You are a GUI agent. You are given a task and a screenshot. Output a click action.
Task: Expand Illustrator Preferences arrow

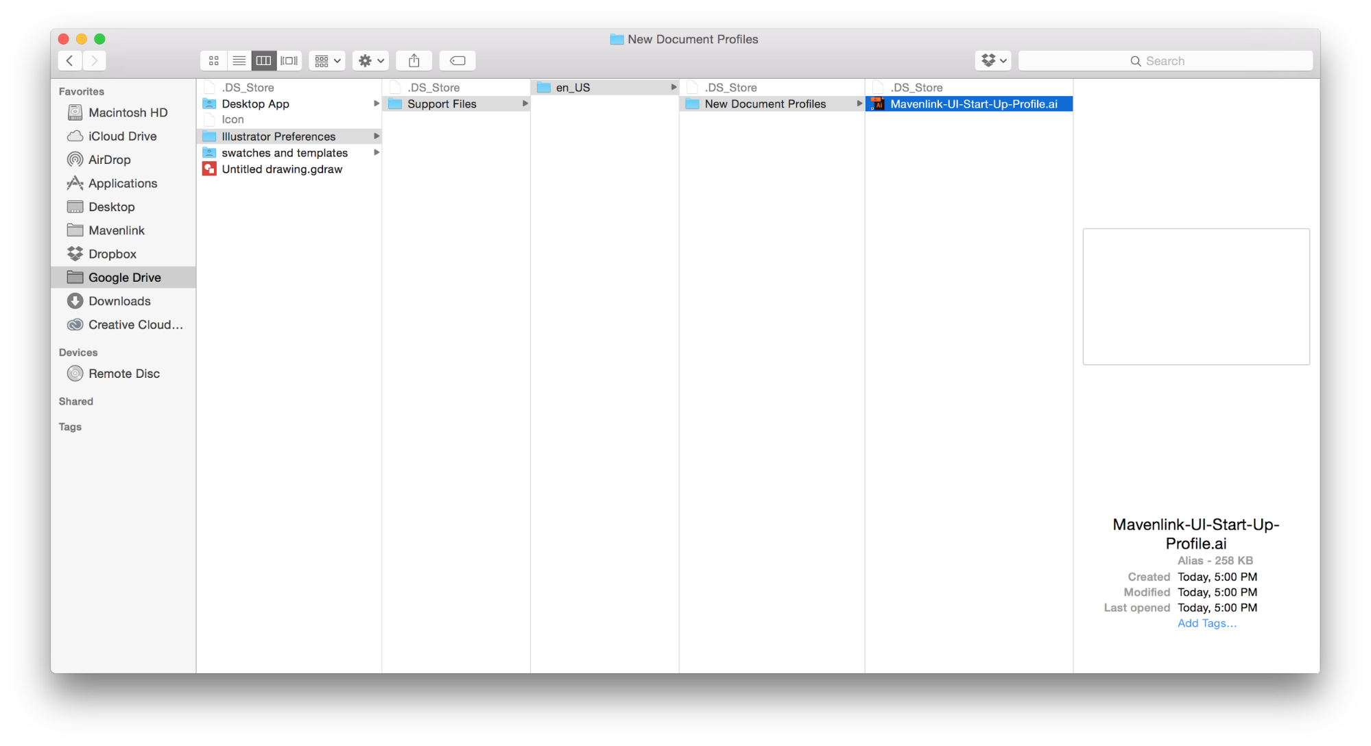click(377, 136)
